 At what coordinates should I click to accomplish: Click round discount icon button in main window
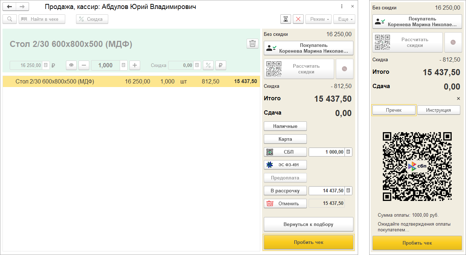344,69
